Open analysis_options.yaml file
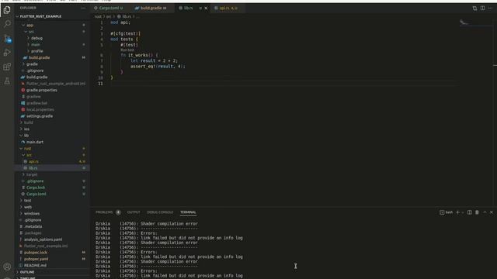Image resolution: width=497 pixels, height=279 pixels. point(43,239)
